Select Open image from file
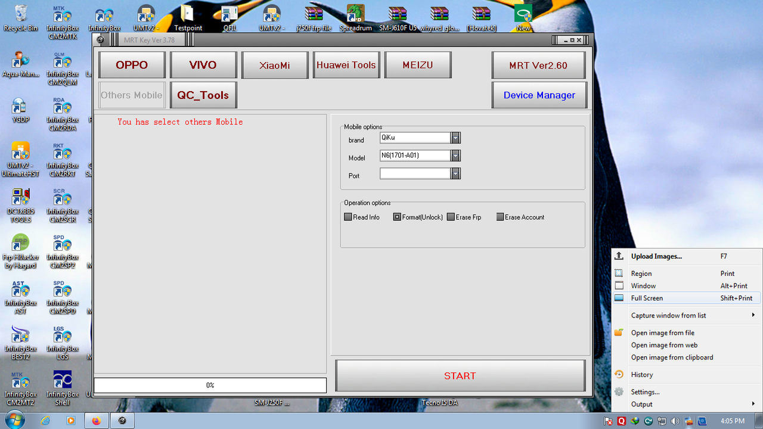This screenshot has width=763, height=429. tap(687, 332)
